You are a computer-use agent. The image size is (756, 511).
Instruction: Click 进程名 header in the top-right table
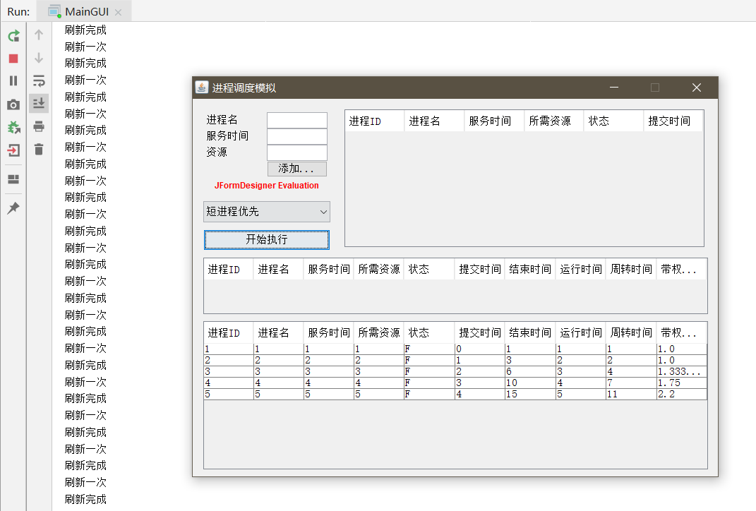click(434, 121)
